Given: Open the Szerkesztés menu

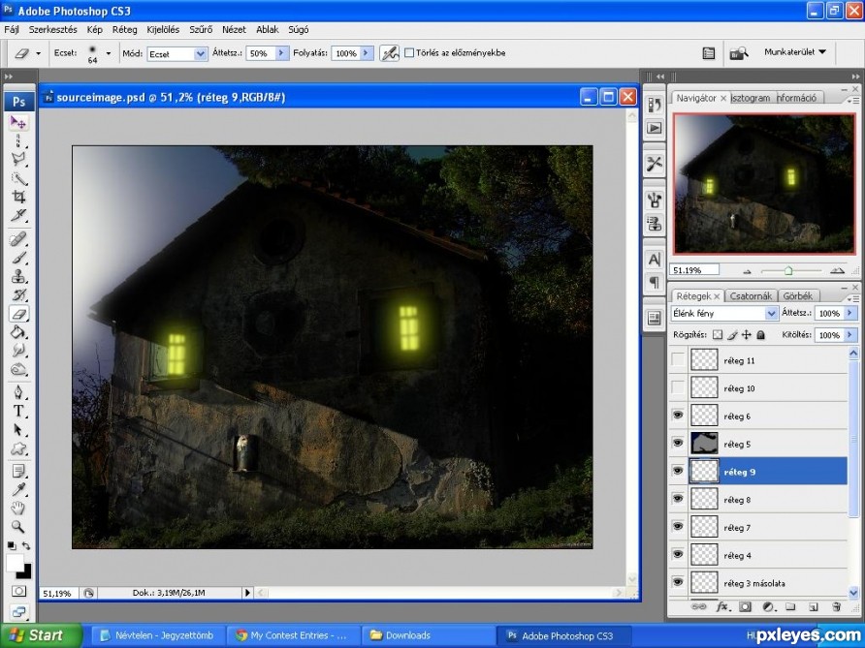Looking at the screenshot, I should point(53,30).
